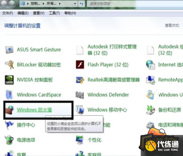The width and height of the screenshot is (183, 156).
Task: Expand arrow after 控制... breadcrumb
Action: pyautogui.click(x=43, y=4)
